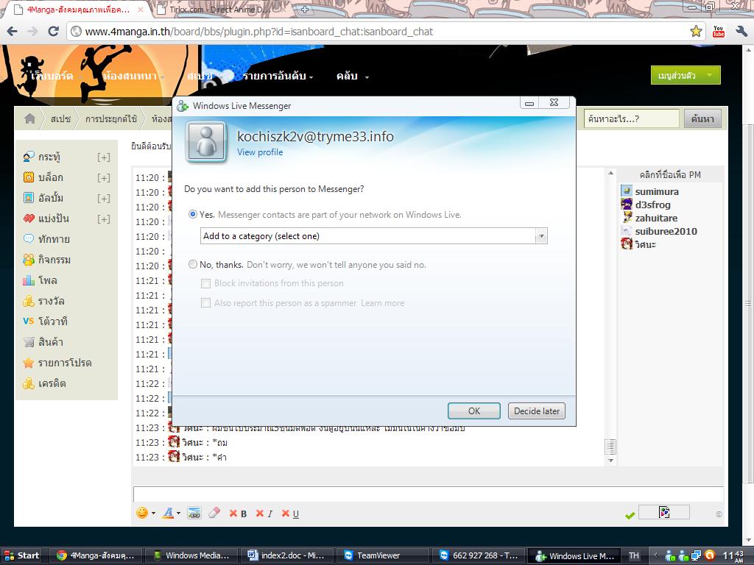Select the No, thanks radio button
754x565 pixels.
[x=193, y=264]
